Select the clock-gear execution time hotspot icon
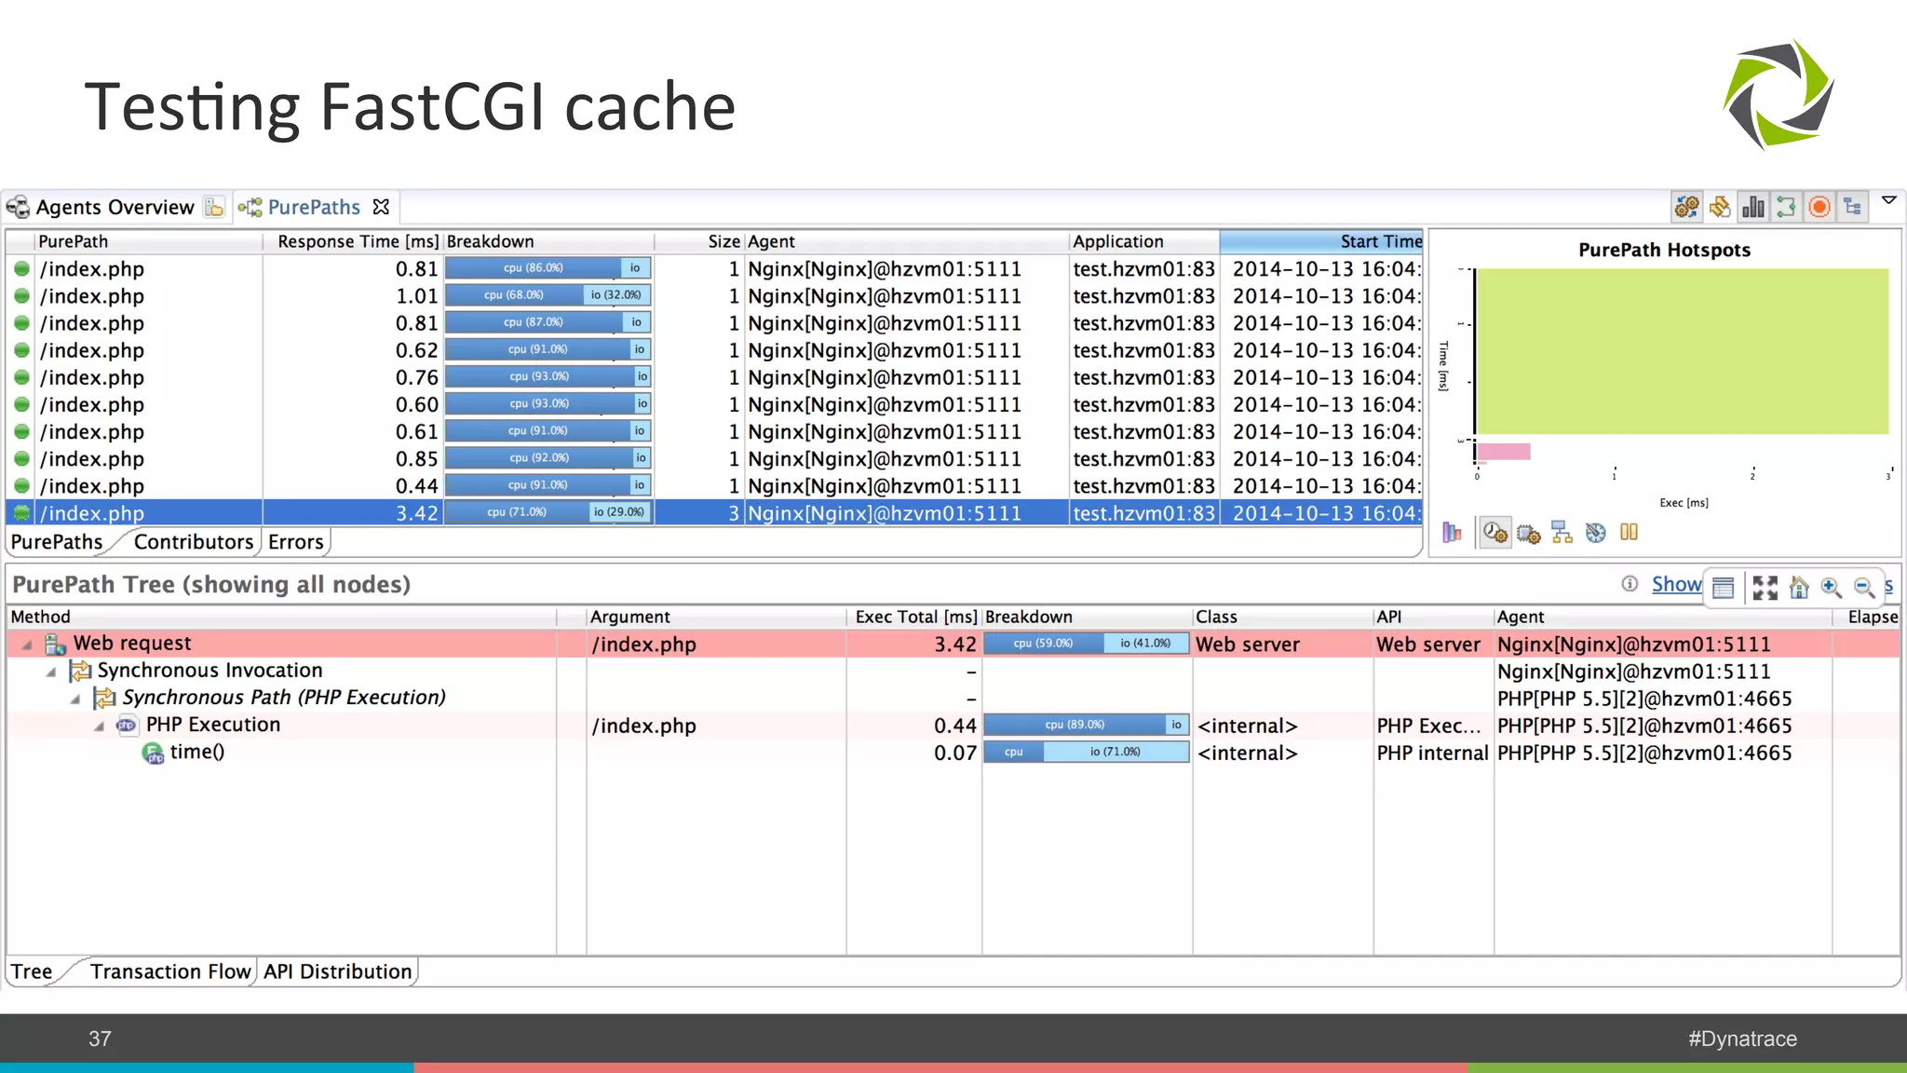 tap(1495, 533)
